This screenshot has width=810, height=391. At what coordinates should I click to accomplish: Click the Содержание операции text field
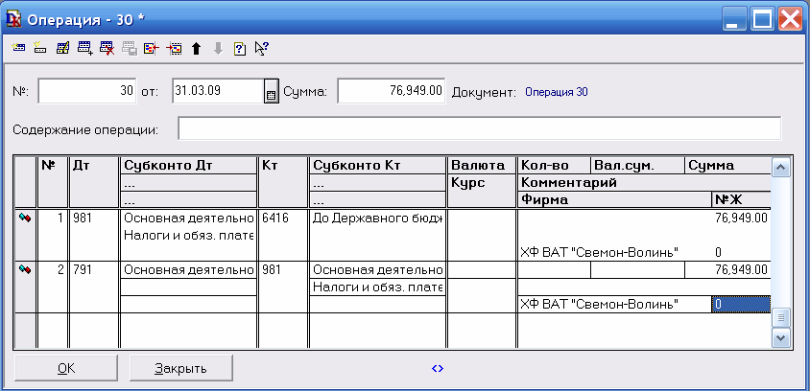point(479,128)
